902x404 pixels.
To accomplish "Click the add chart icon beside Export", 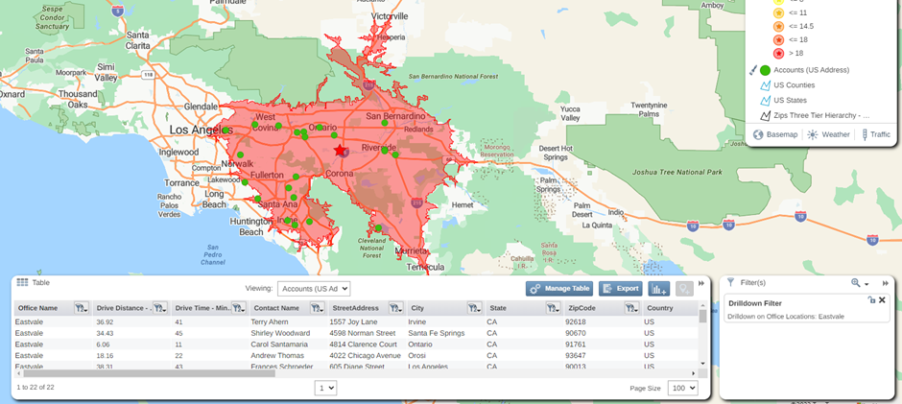I will click(x=658, y=288).
